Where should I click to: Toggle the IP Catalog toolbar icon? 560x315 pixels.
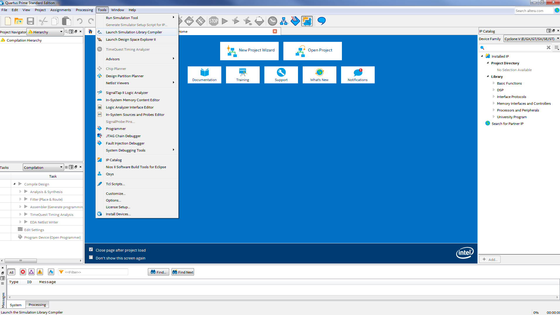(x=307, y=21)
